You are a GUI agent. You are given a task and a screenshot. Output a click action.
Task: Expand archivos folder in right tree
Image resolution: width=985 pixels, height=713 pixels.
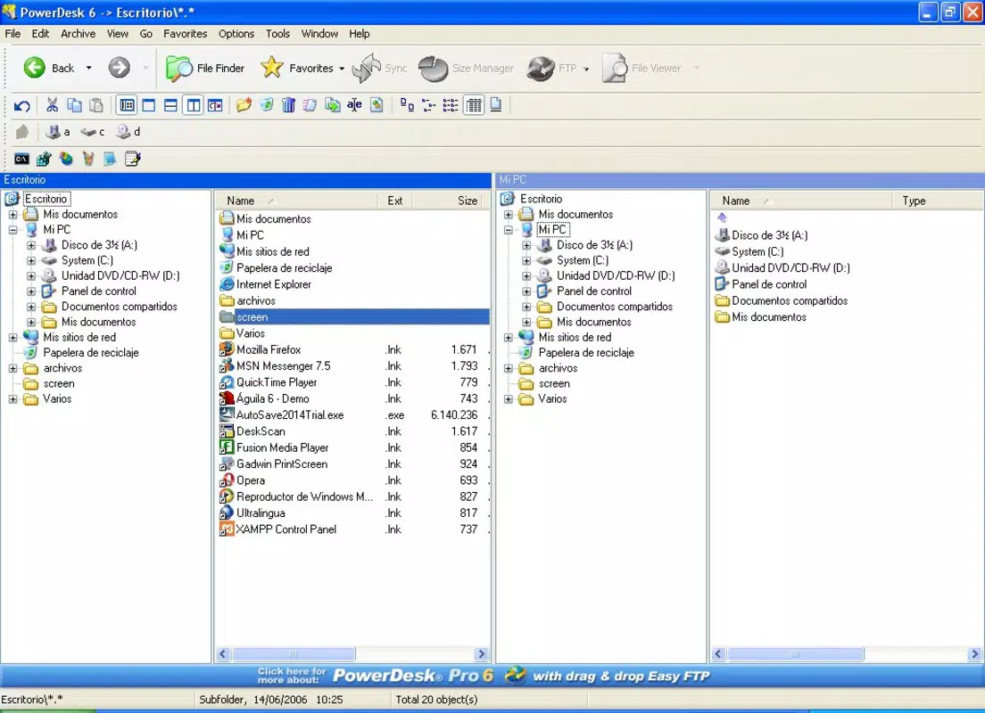click(509, 368)
